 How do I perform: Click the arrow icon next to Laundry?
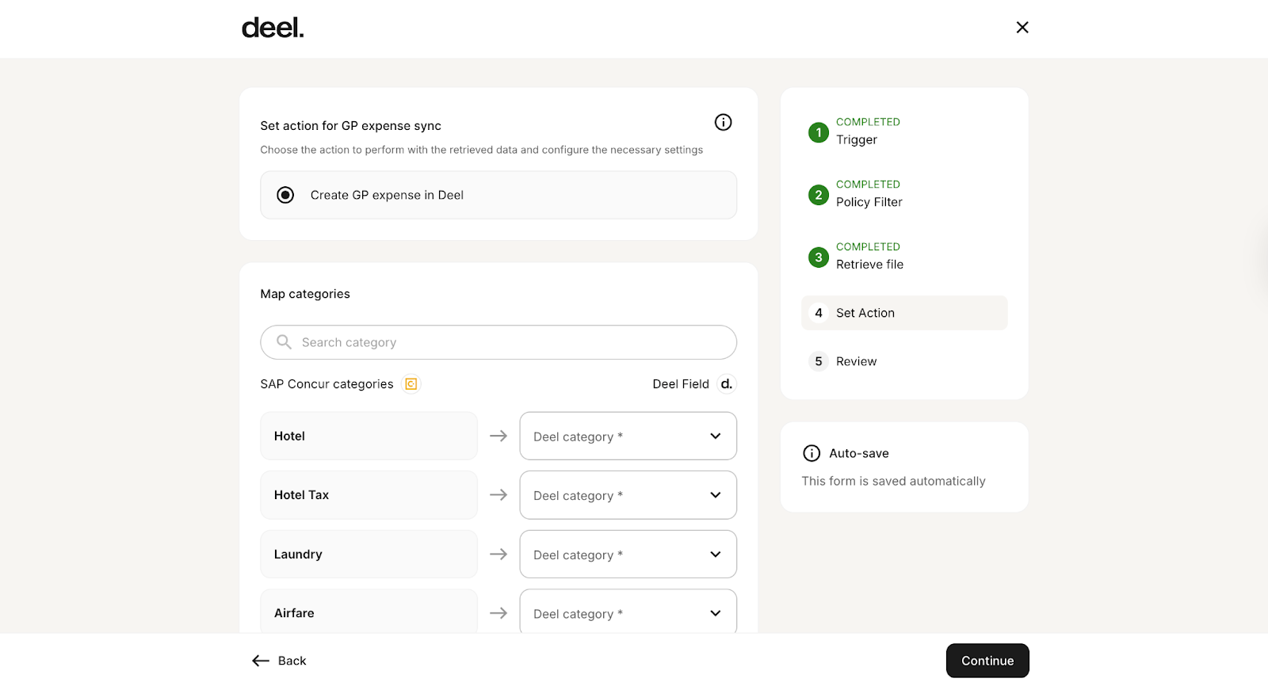point(498,555)
